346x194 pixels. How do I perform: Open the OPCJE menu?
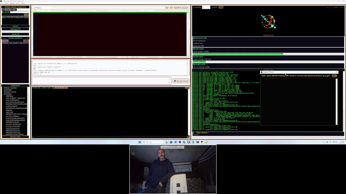tap(18, 3)
